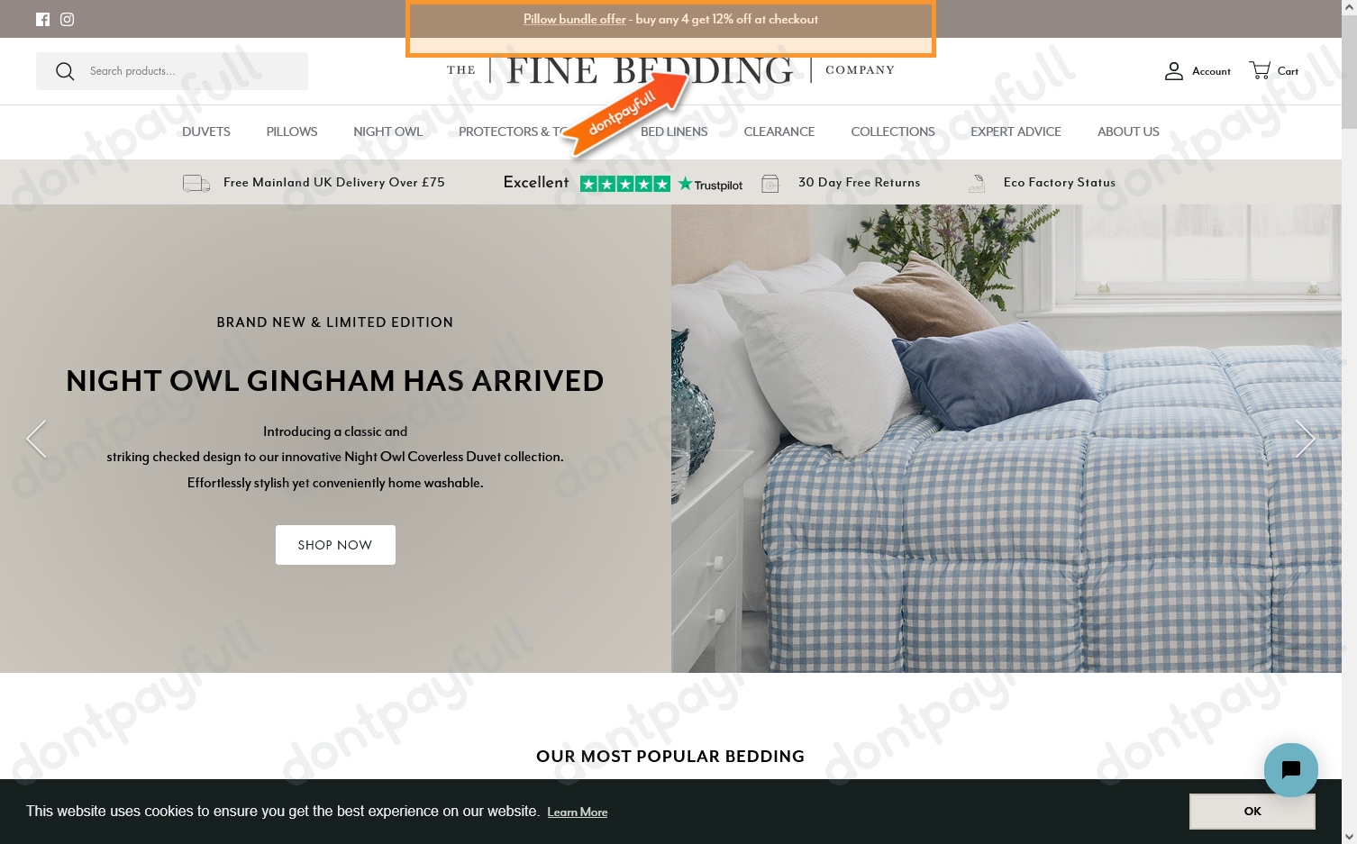Show the previous carousel slide
The height and width of the screenshot is (844, 1357).
(36, 439)
